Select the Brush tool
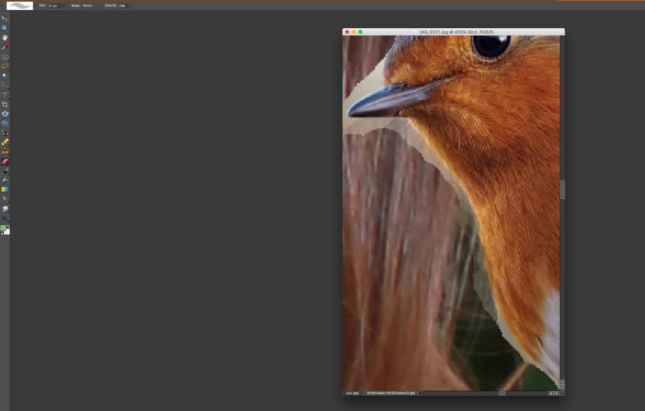The height and width of the screenshot is (411, 645). [x=5, y=170]
